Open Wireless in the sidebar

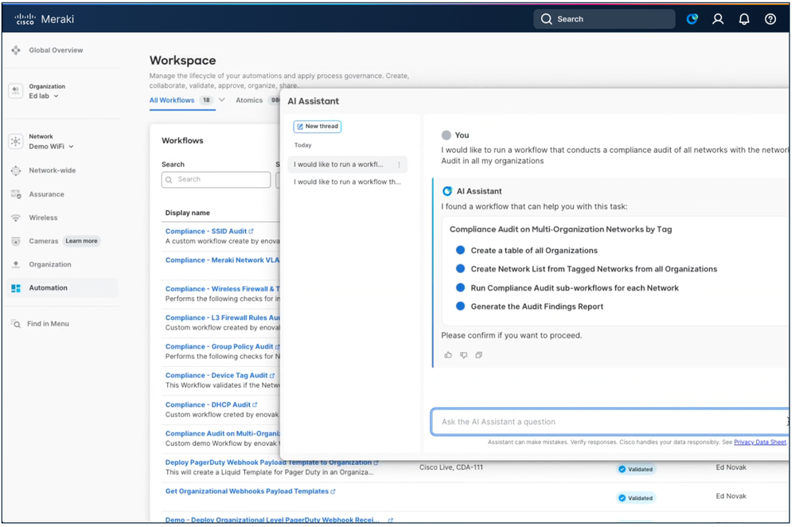43,217
